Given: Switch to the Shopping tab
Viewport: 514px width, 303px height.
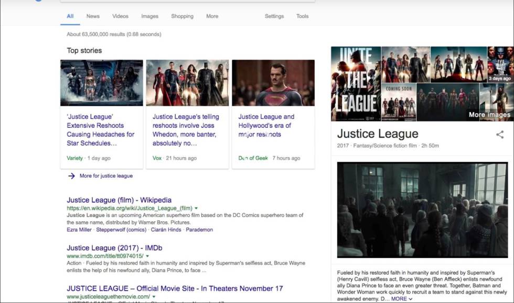Looking at the screenshot, I should [183, 16].
